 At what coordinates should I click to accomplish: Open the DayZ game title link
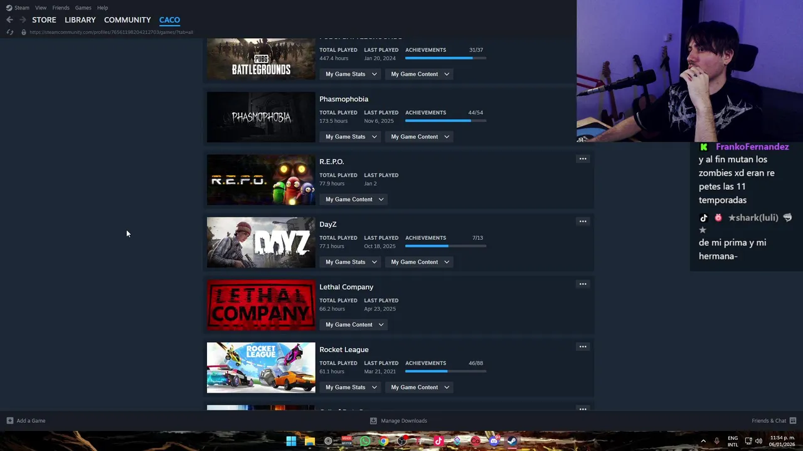[328, 224]
